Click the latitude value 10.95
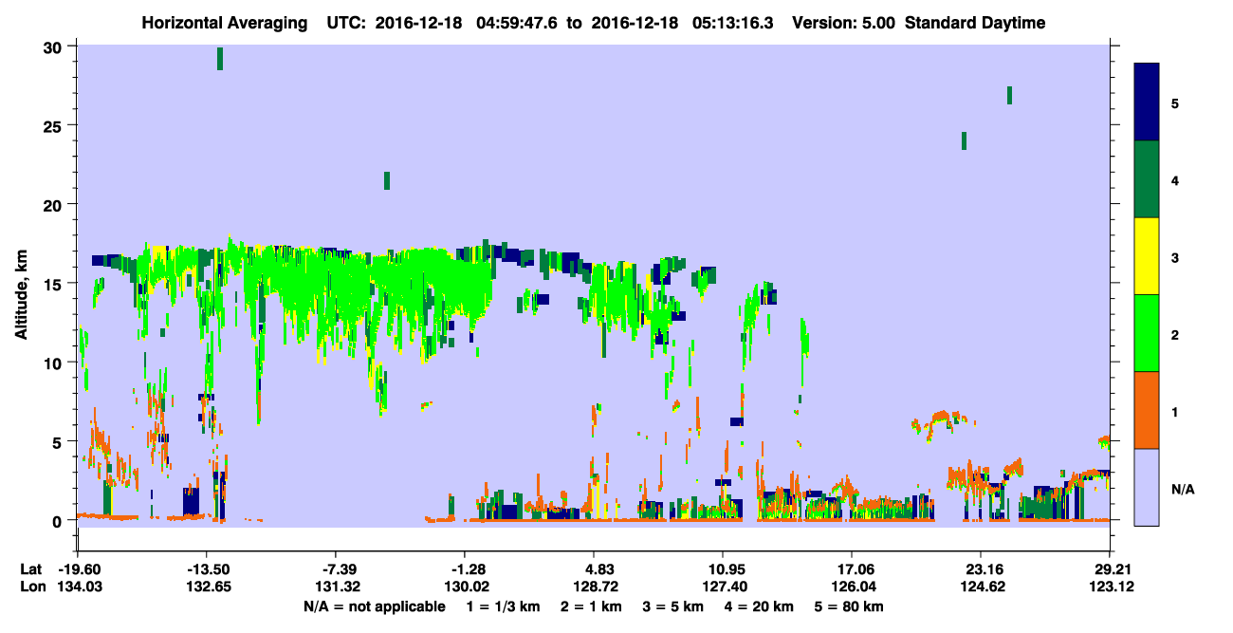This screenshot has width=1233, height=633. click(723, 569)
